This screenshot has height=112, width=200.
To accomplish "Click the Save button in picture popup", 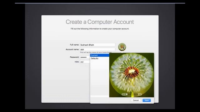I will (147, 100).
